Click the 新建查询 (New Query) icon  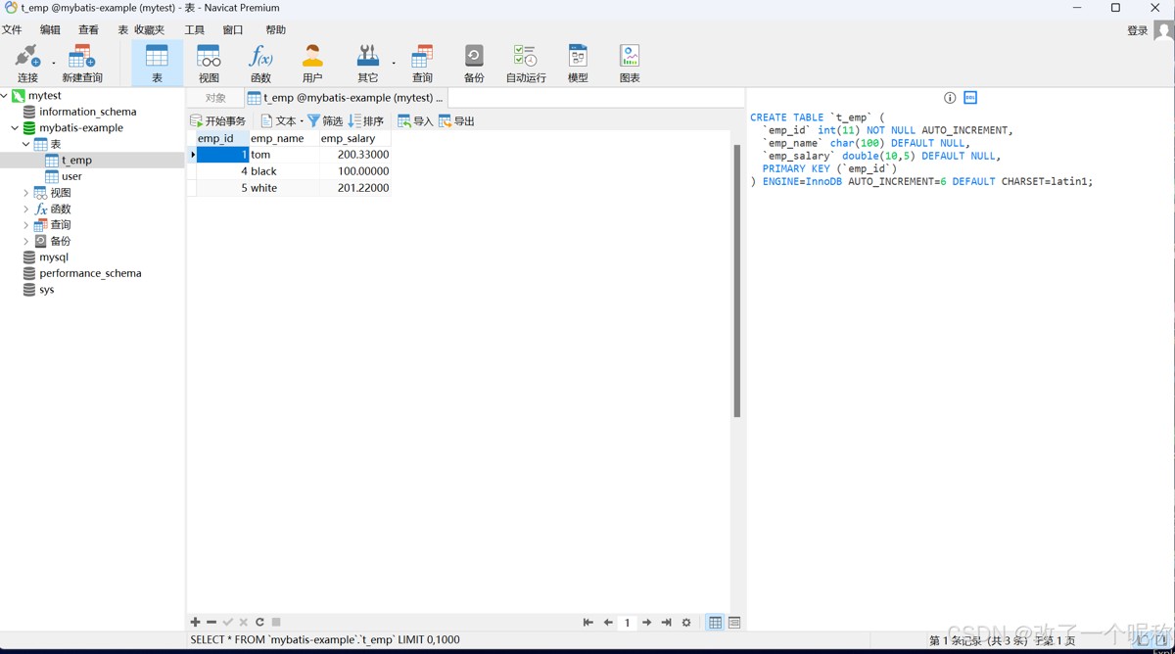[x=82, y=63]
